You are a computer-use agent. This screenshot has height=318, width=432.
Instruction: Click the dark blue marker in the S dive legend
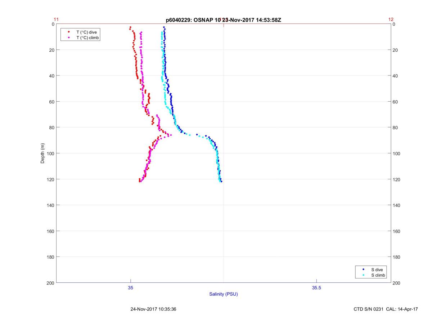tap(363, 269)
